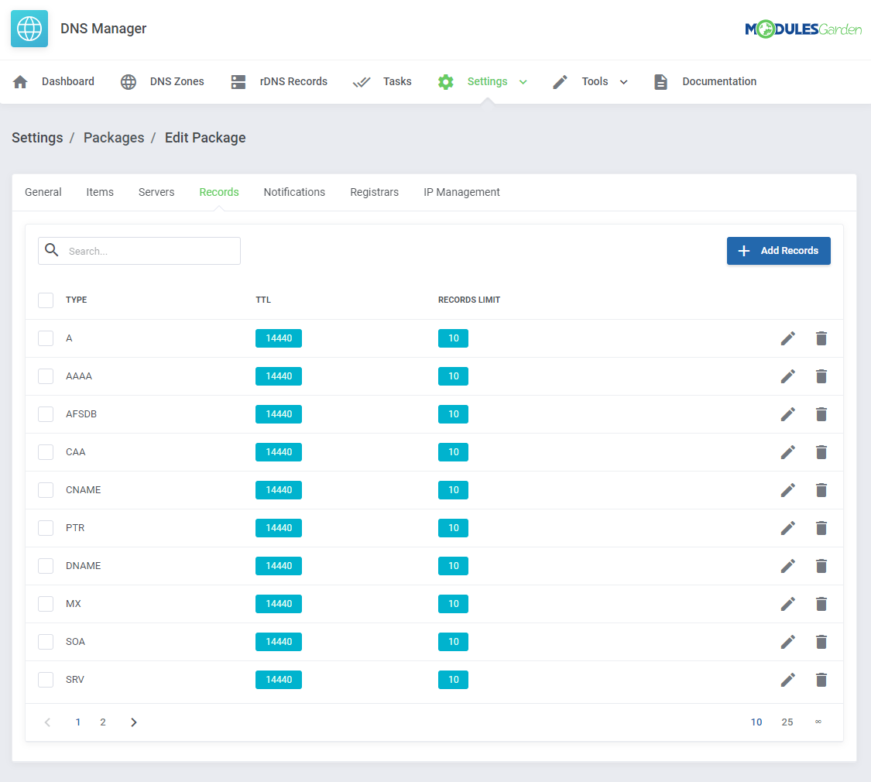
Task: Show 10 records per page
Action: pos(756,722)
